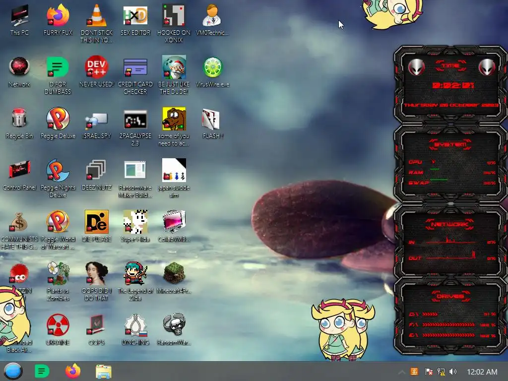Select the TIME gadget panel

pos(450,85)
